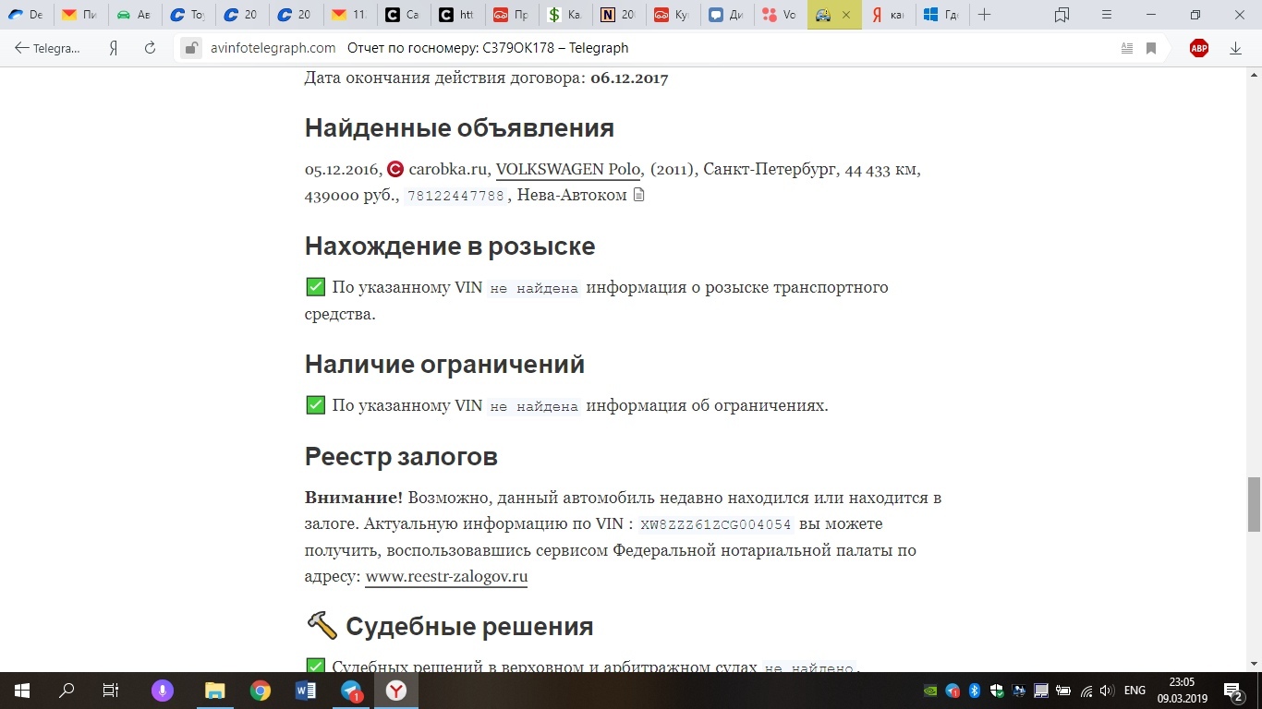Activate the purple microphone assistant icon

pos(163,691)
